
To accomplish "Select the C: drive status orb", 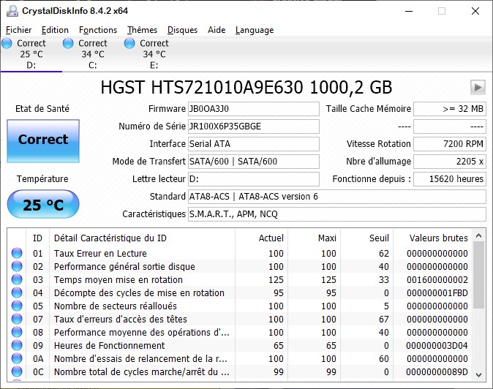I will (x=69, y=44).
